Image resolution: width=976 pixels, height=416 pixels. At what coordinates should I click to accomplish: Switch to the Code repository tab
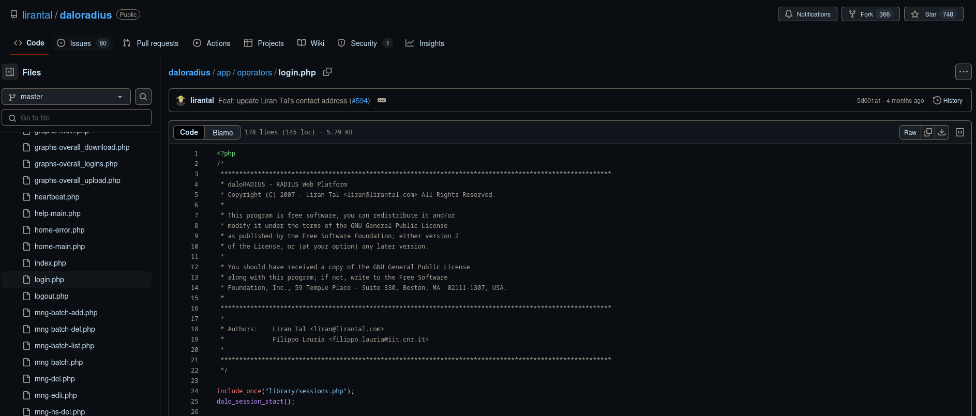click(29, 43)
